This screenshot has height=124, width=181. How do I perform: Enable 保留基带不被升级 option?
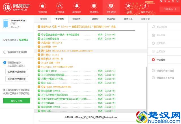pos(163,78)
